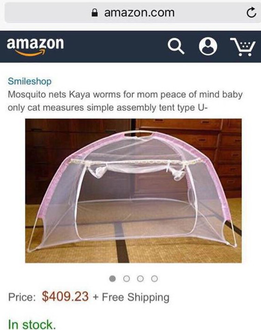Tap the Price: label
The image size is (261, 330).
click(22, 297)
